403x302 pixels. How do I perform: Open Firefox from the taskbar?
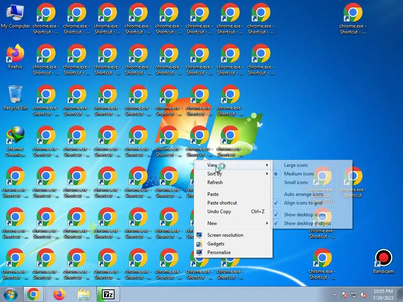[59, 294]
